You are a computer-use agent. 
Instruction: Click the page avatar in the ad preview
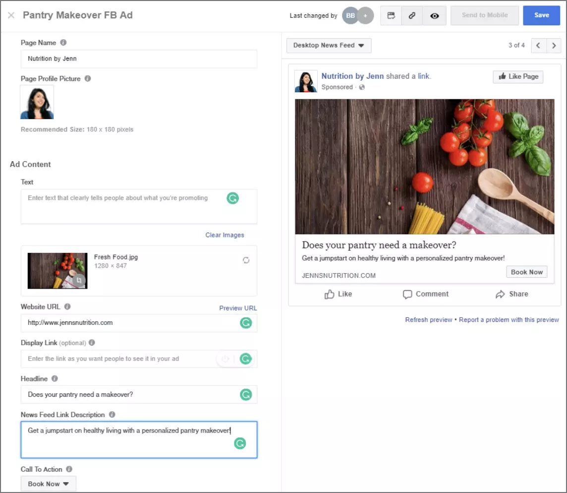pyautogui.click(x=306, y=81)
